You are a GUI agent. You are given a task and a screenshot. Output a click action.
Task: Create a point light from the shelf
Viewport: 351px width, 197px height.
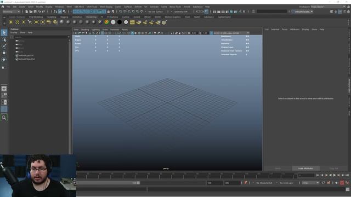[23, 22]
